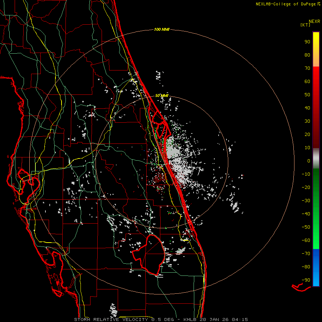Image resolution: width=322 pixels, height=322 pixels.
Task: Click the -70 value on the velocity scale
Action: pyautogui.click(x=306, y=254)
